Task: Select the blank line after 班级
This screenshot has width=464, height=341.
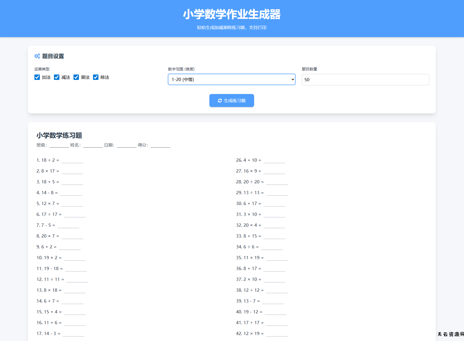Action: tap(59, 145)
